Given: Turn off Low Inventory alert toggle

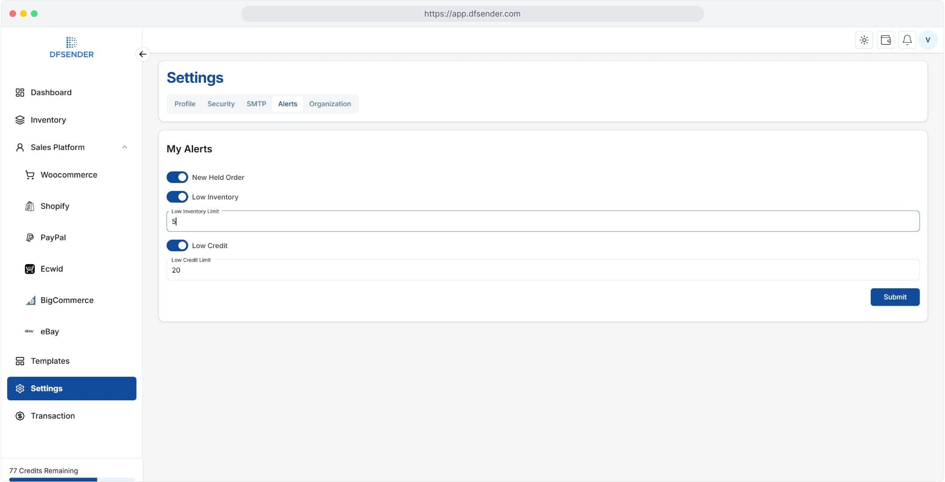Looking at the screenshot, I should tap(177, 197).
